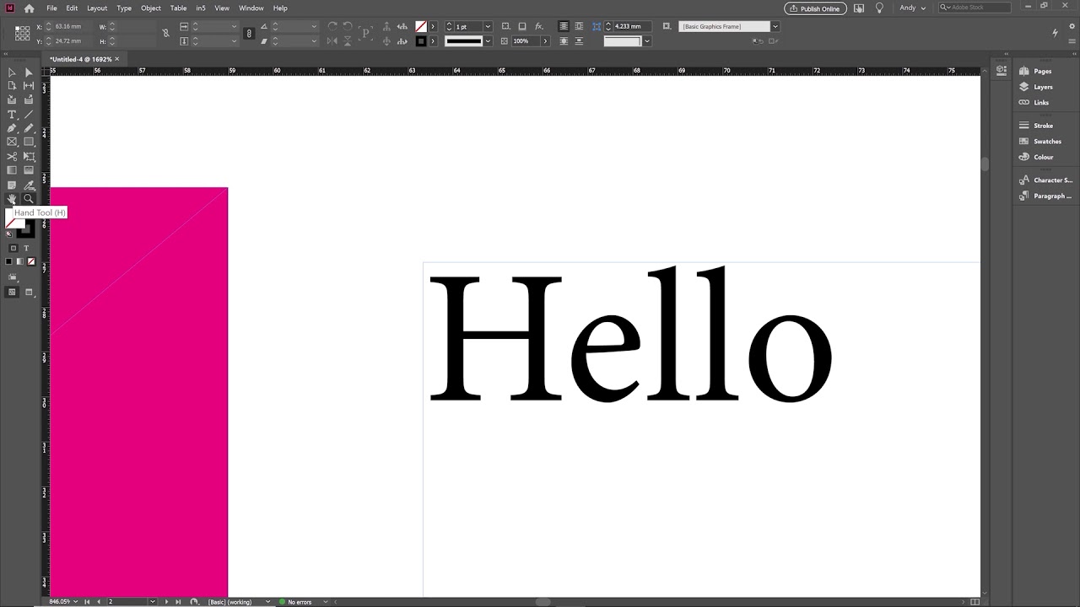
Task: Click the reference point locator grid
Action: (23, 33)
